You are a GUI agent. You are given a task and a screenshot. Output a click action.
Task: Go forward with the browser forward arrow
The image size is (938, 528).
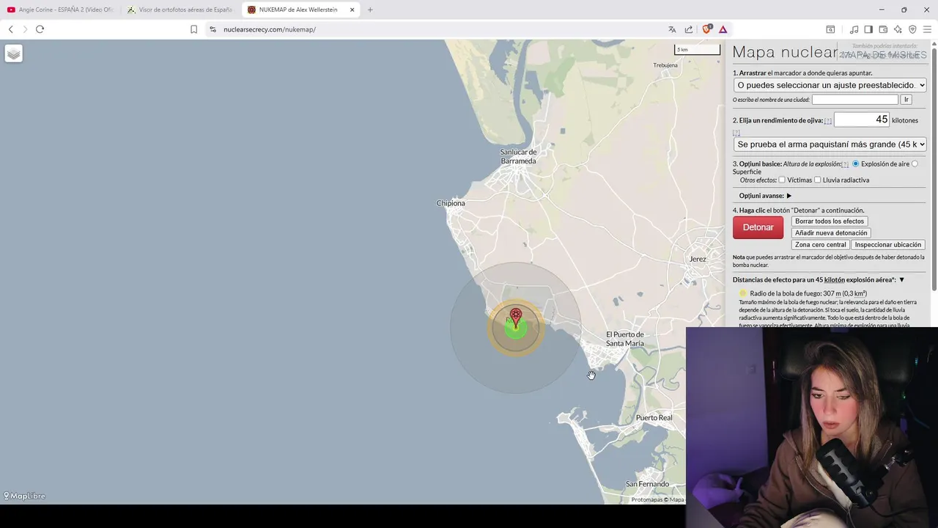pos(25,29)
